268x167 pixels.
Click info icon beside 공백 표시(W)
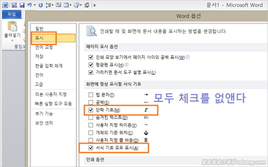tap(188, 57)
